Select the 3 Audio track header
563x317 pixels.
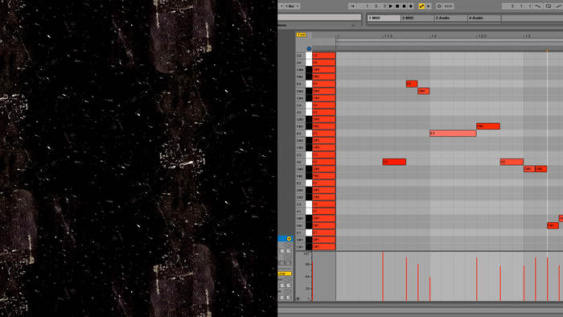click(450, 18)
